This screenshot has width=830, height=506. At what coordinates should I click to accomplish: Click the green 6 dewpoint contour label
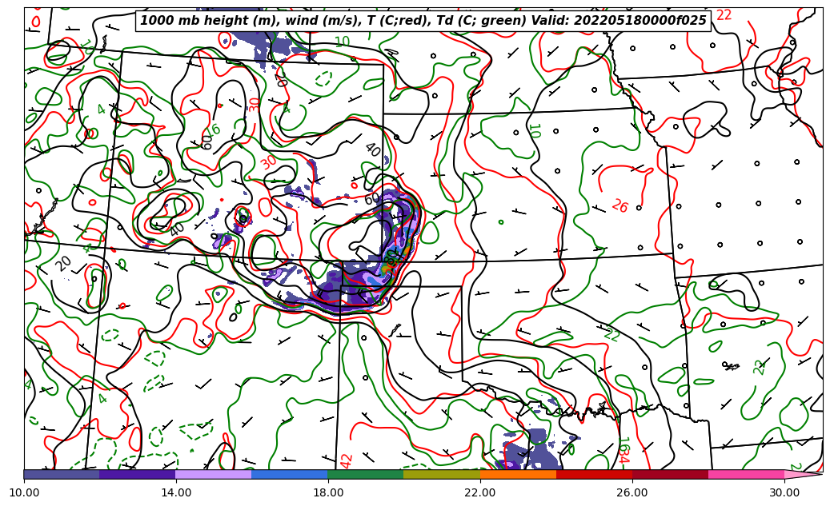pos(215,130)
